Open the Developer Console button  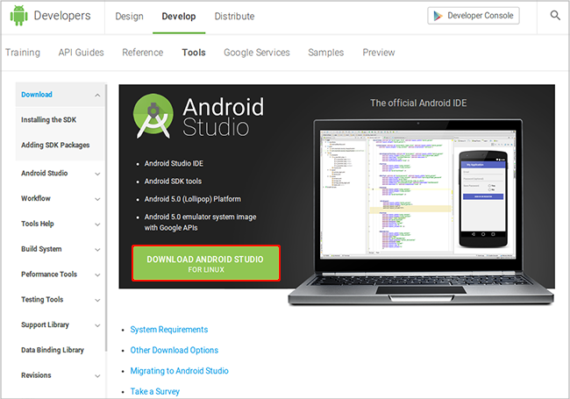[474, 16]
